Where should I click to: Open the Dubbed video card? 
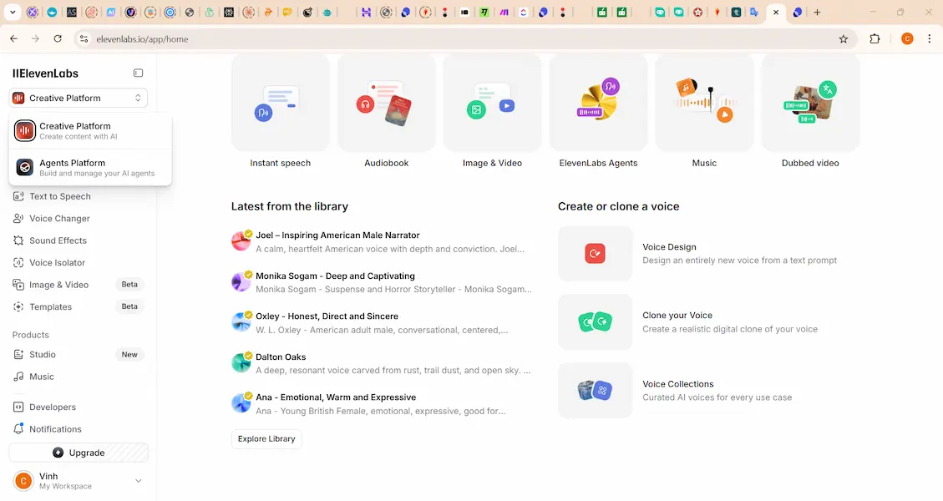point(809,104)
